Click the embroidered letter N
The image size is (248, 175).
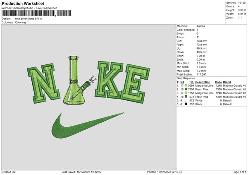pos(44,83)
